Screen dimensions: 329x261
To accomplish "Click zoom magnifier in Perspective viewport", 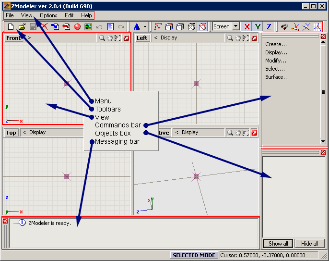I will point(230,133).
